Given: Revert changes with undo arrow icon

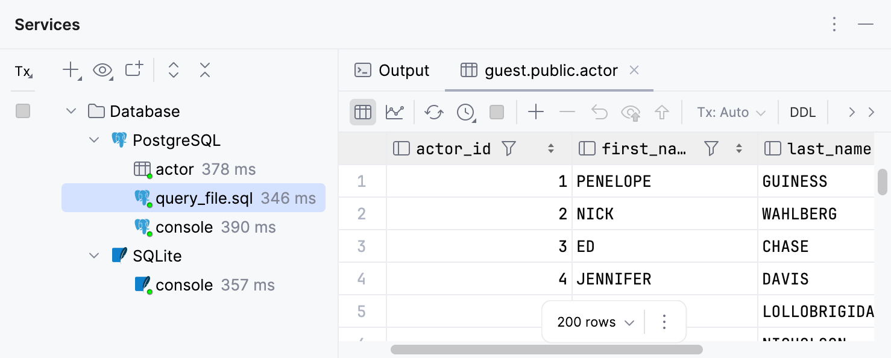Looking at the screenshot, I should [599, 112].
